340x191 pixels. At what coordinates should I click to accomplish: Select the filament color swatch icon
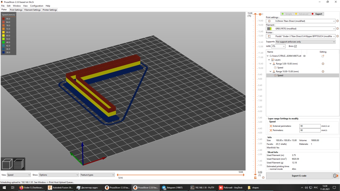pos(269,28)
